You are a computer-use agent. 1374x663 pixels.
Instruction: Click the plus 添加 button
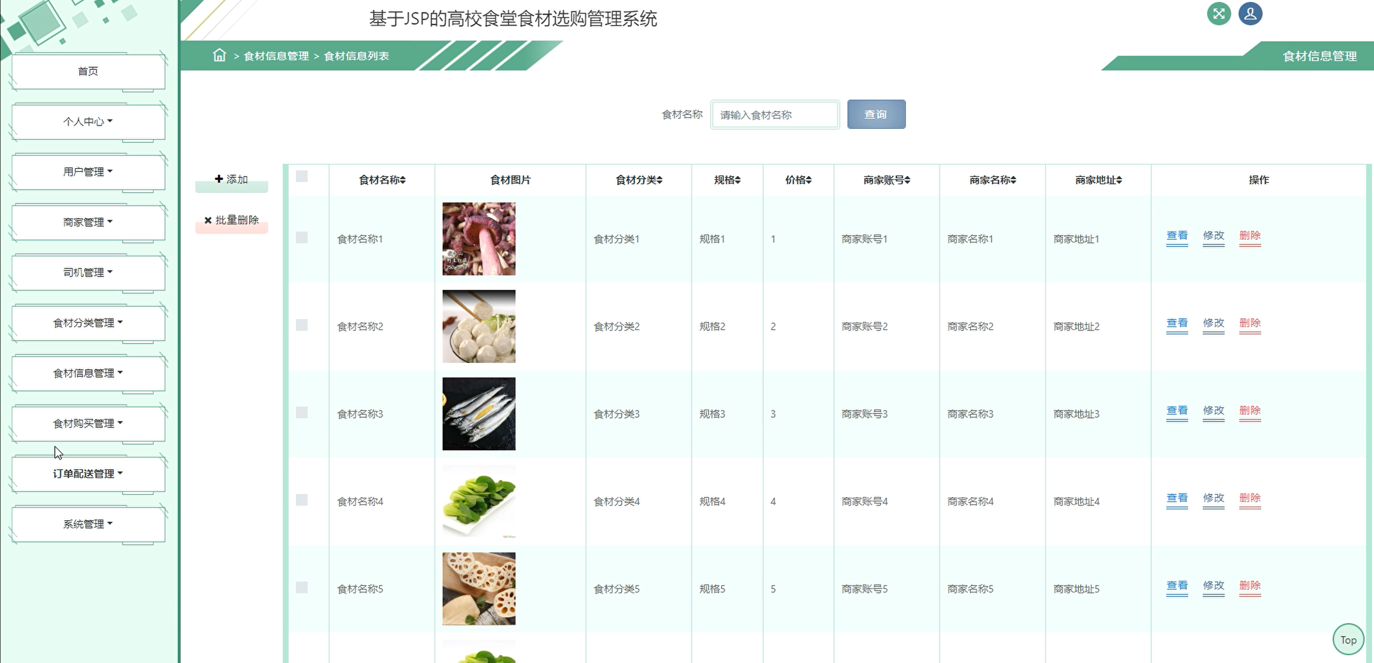tap(231, 180)
